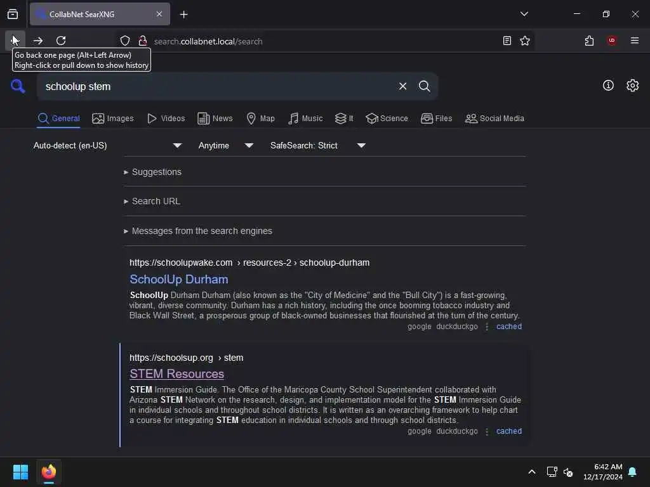Click the Firefox taskbar icon

49,472
